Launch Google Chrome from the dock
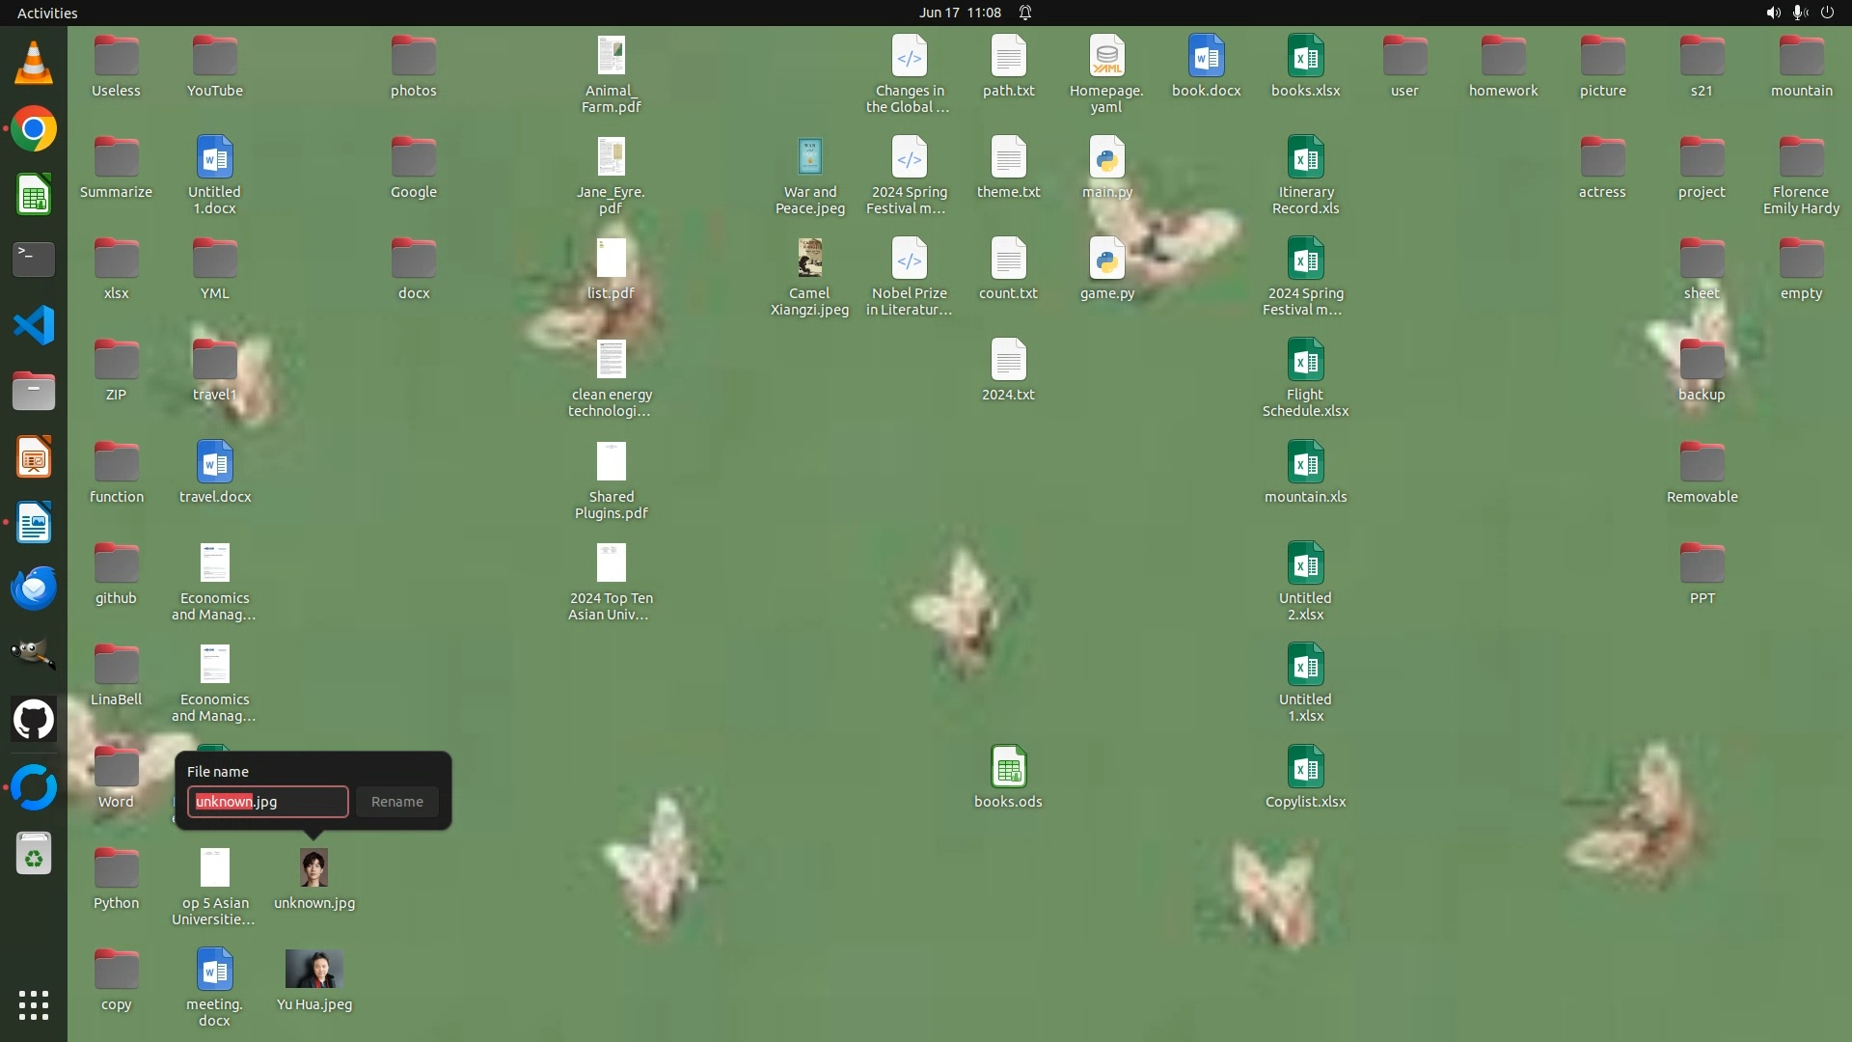This screenshot has width=1852, height=1042. [x=34, y=129]
